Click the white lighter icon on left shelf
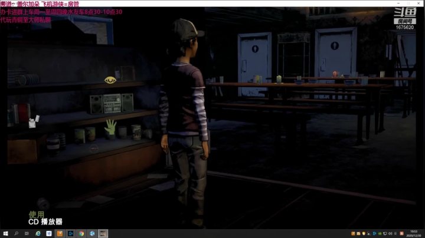Viewport: 425px width, 238px height. [34, 122]
